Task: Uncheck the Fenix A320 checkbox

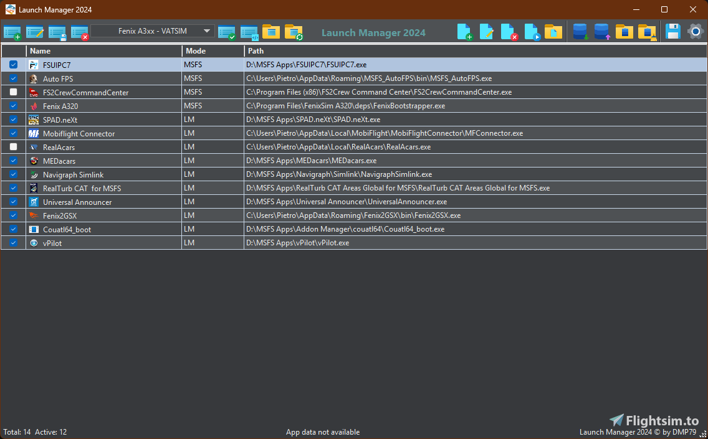Action: 14,106
